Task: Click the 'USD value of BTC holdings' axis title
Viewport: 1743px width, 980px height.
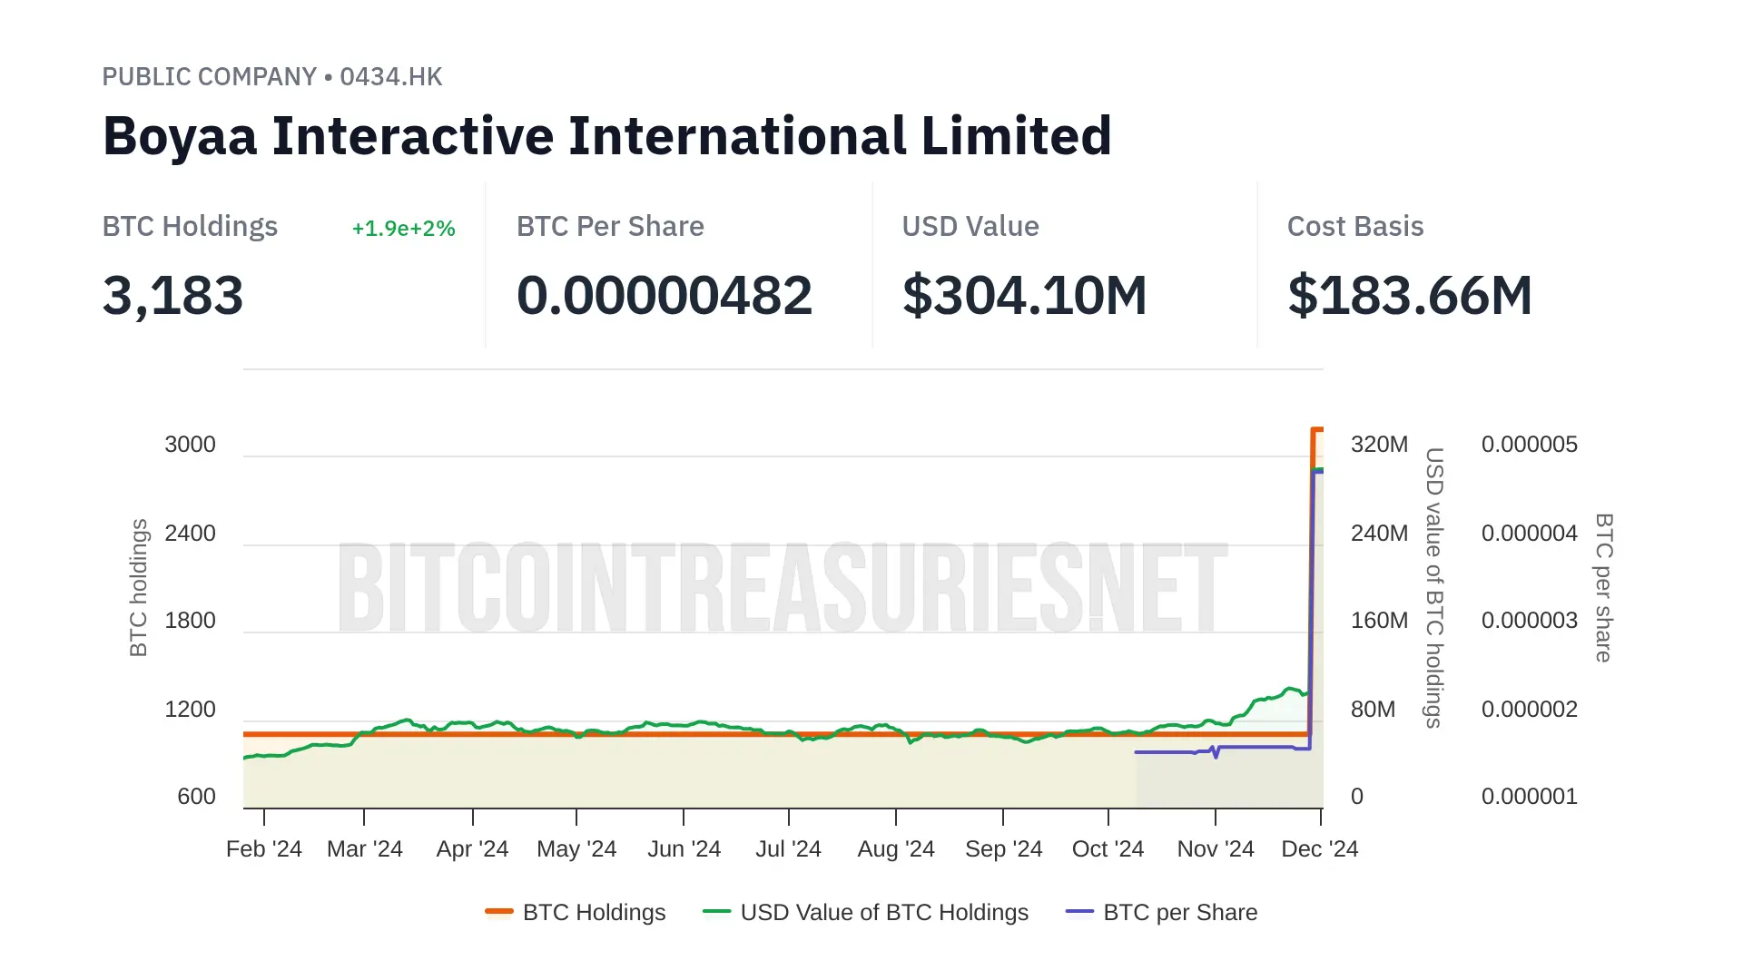Action: [x=1433, y=587]
